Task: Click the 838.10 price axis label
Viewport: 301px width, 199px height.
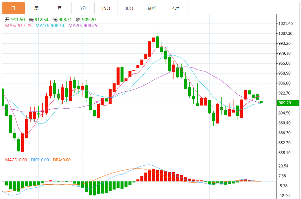Action: pyautogui.click(x=284, y=153)
